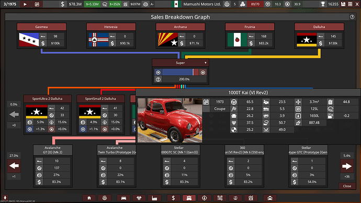Viewport: 361px width, 203px height.
Task: Click the floppy disk save icon
Action: 343,4
